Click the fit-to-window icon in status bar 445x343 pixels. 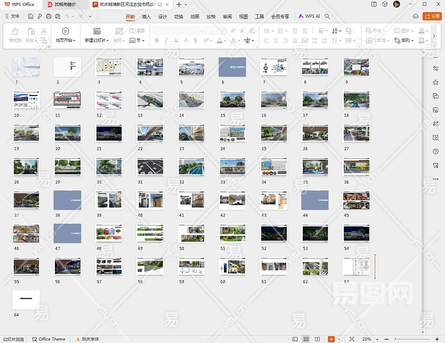point(351,339)
